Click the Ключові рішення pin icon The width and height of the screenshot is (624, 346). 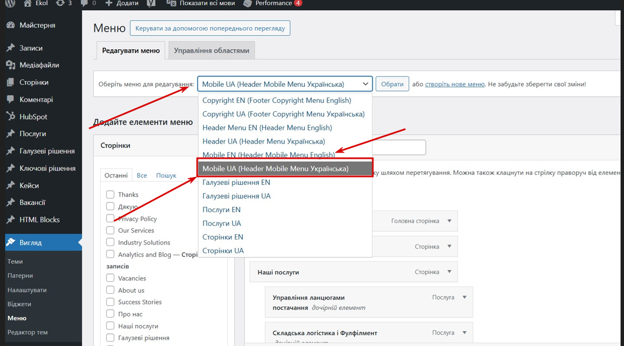[11, 168]
